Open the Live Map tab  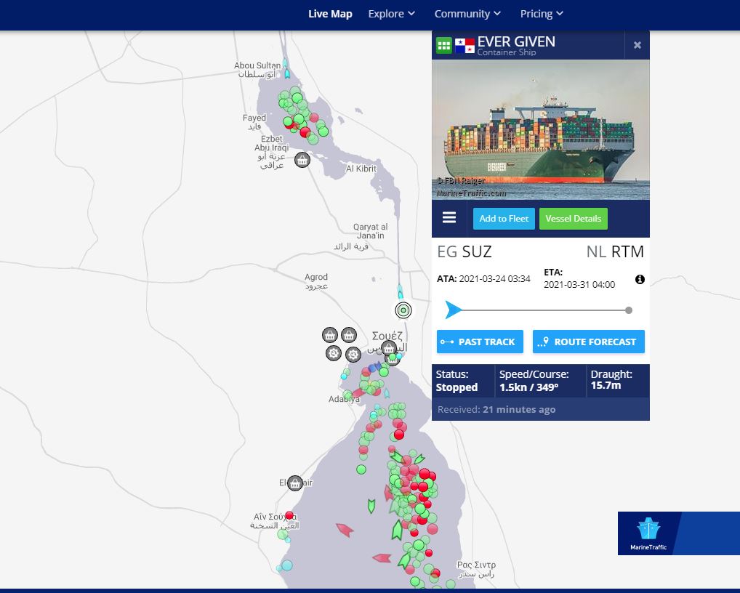(x=330, y=14)
